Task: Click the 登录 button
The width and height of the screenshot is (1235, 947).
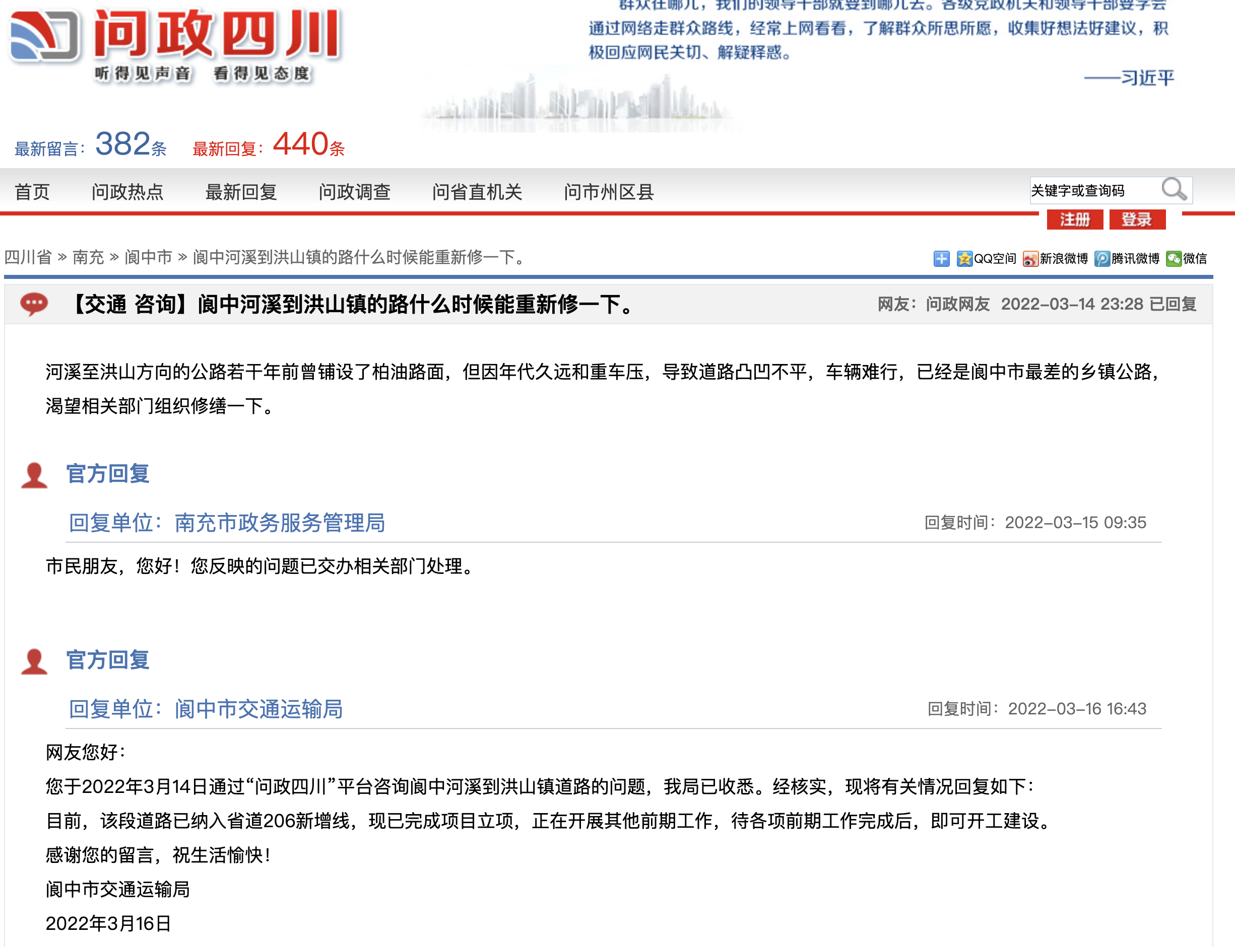Action: [x=1137, y=220]
